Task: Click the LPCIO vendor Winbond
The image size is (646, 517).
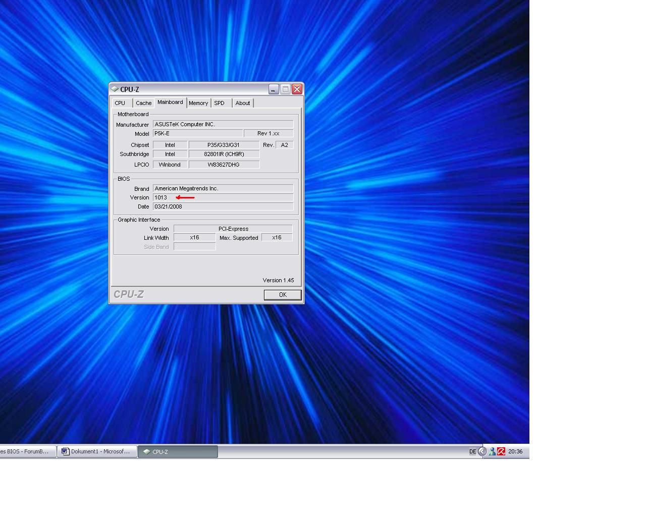Action: [x=170, y=165]
